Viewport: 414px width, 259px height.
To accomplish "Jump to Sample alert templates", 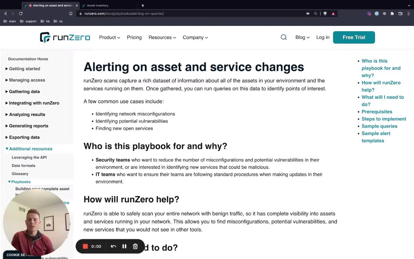I will (x=376, y=137).
